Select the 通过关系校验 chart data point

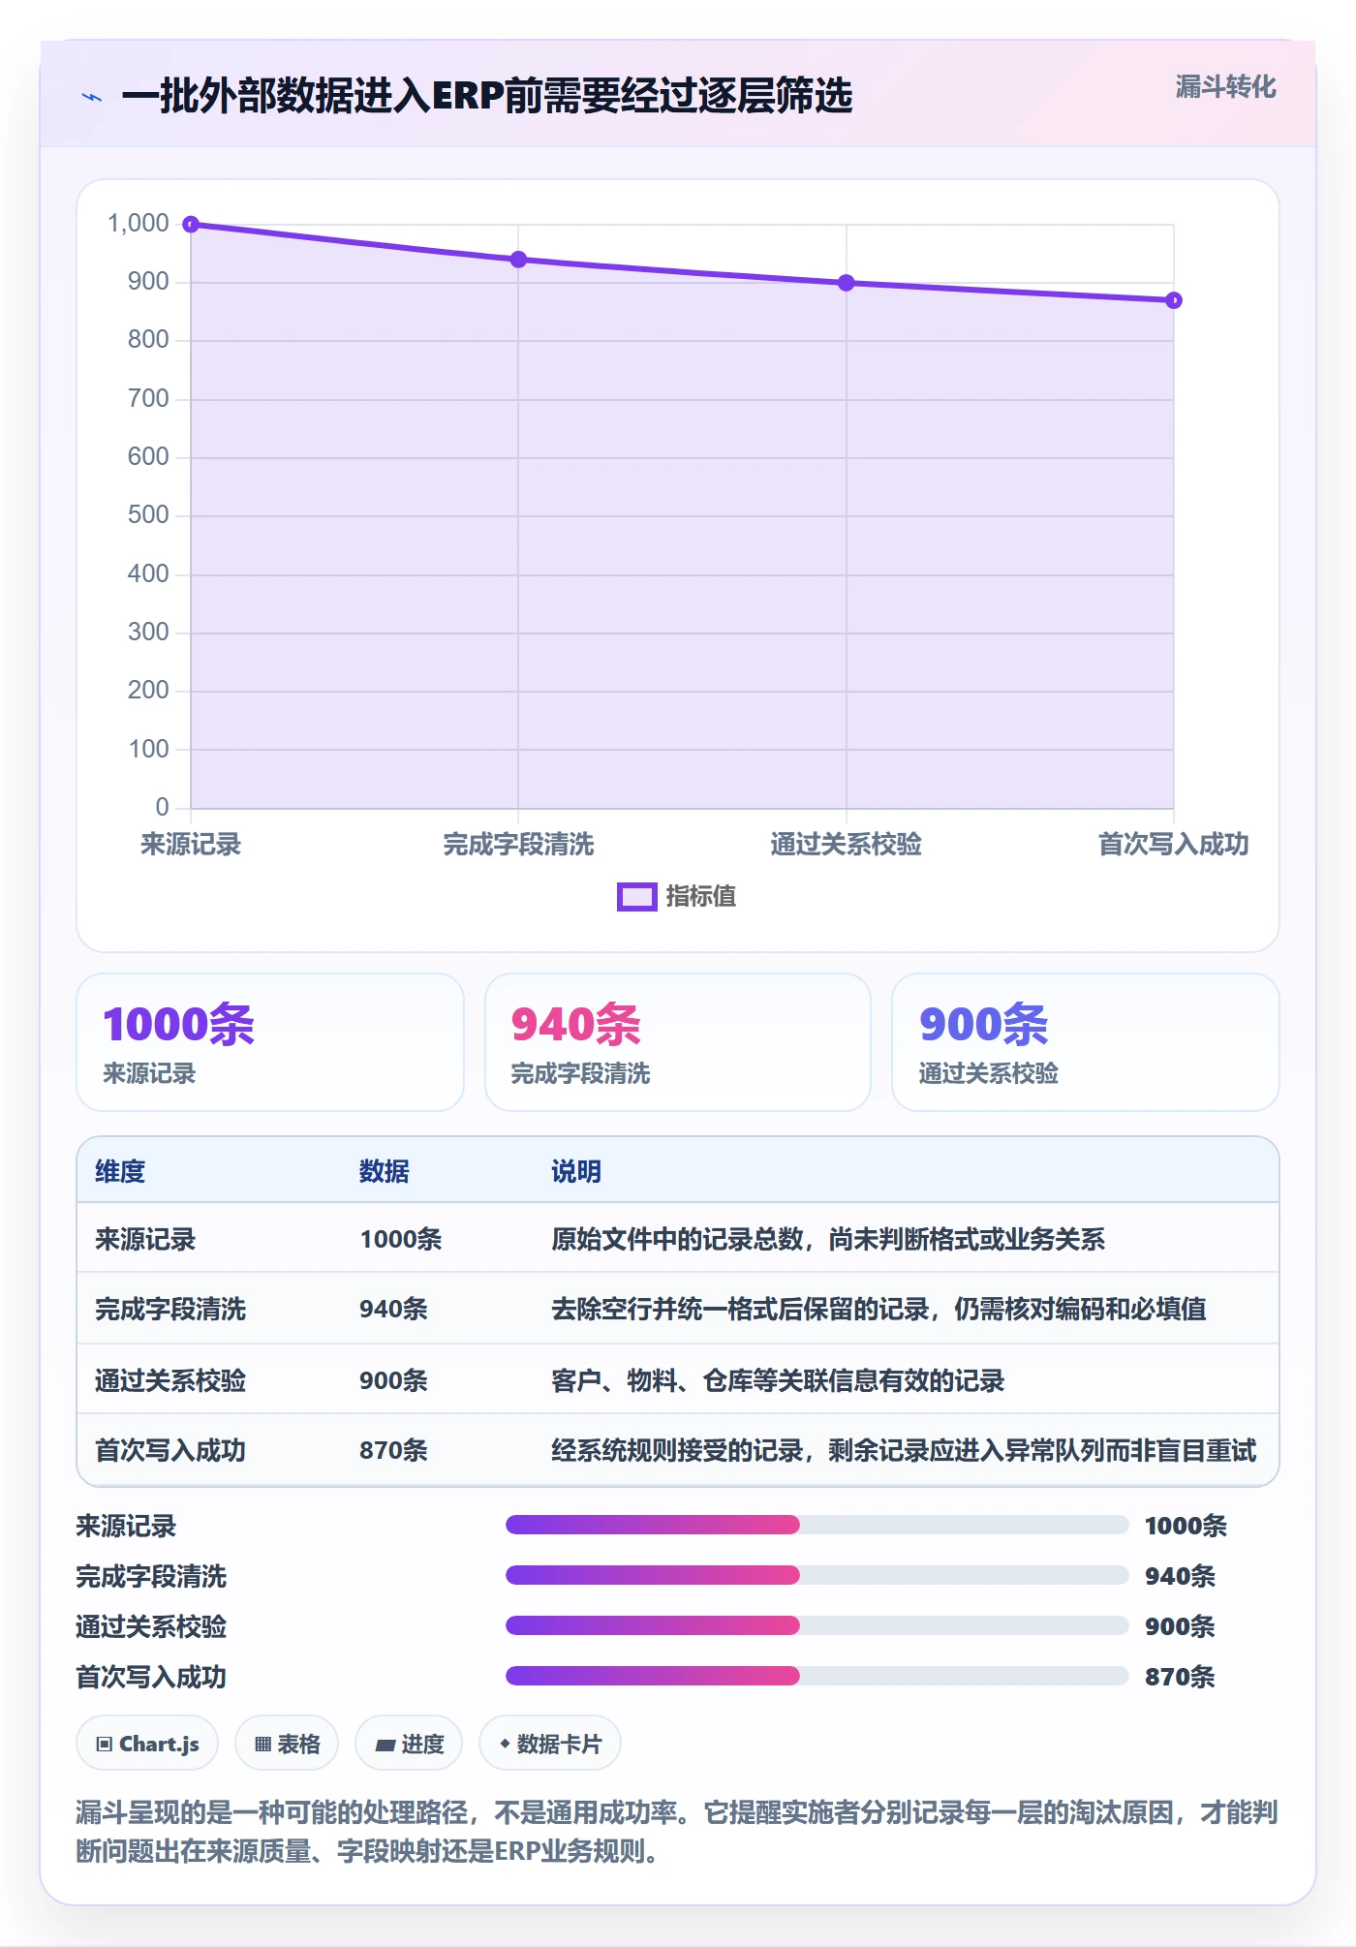tap(847, 283)
